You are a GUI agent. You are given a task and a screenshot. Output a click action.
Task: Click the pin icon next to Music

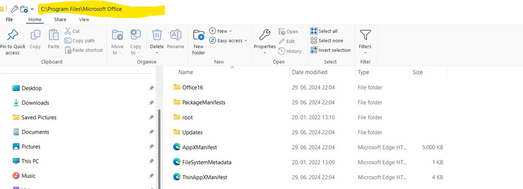tap(151, 176)
